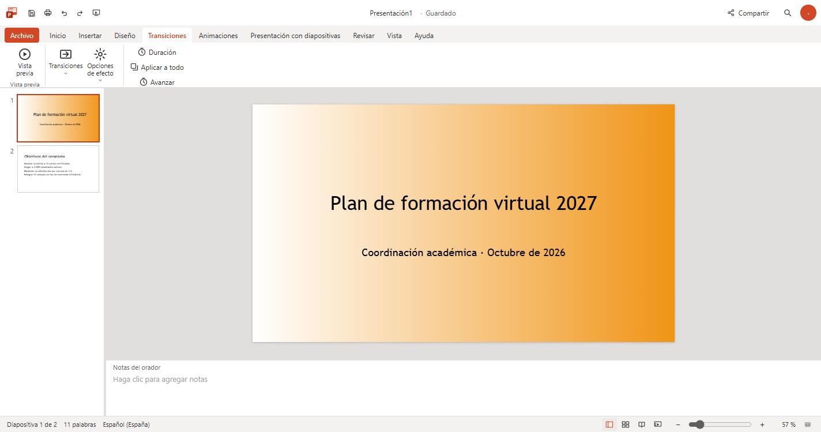
Task: Click the Avanzar timing option
Action: point(157,82)
